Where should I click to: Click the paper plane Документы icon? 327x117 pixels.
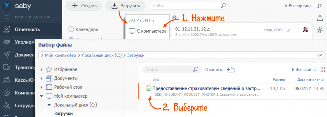coord(7,55)
